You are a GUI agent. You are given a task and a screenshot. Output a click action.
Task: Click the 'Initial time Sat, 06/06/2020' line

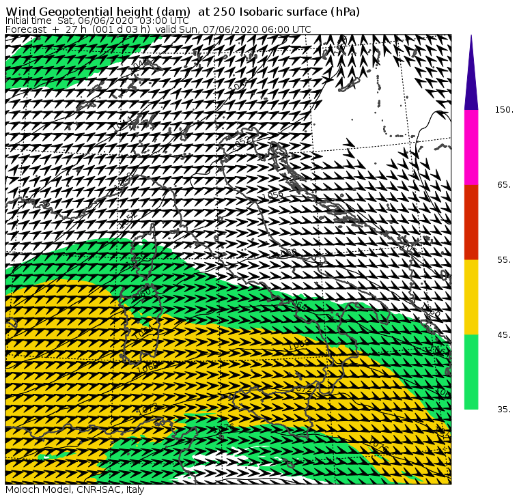[x=97, y=20]
